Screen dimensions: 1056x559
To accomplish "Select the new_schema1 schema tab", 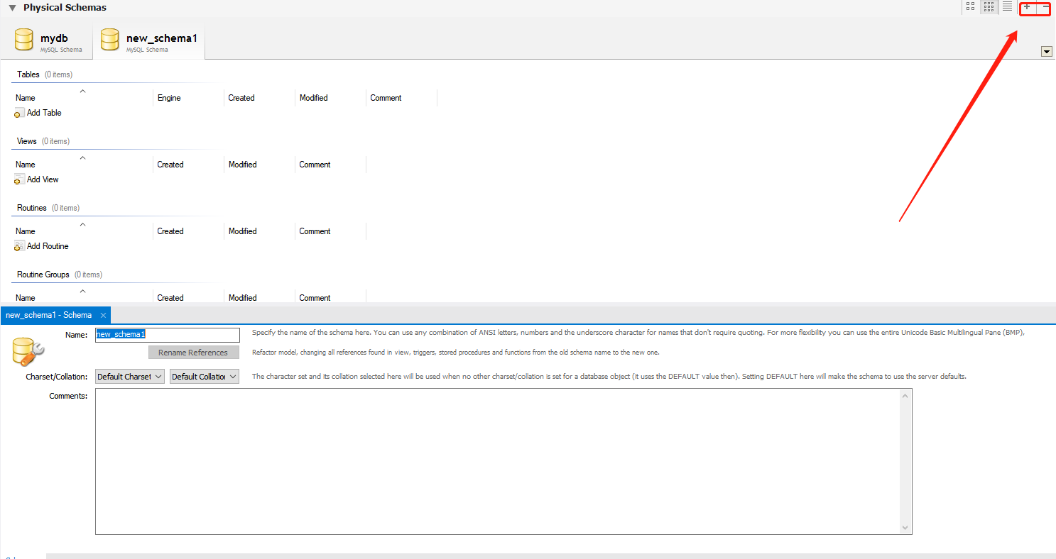I will tap(149, 41).
